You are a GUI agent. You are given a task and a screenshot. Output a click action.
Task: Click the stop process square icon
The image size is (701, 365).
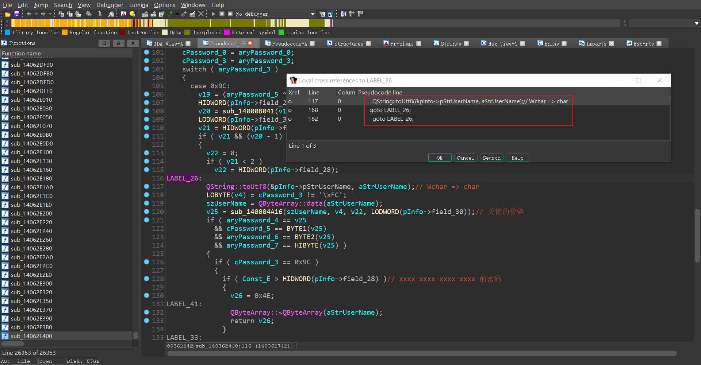pos(230,14)
